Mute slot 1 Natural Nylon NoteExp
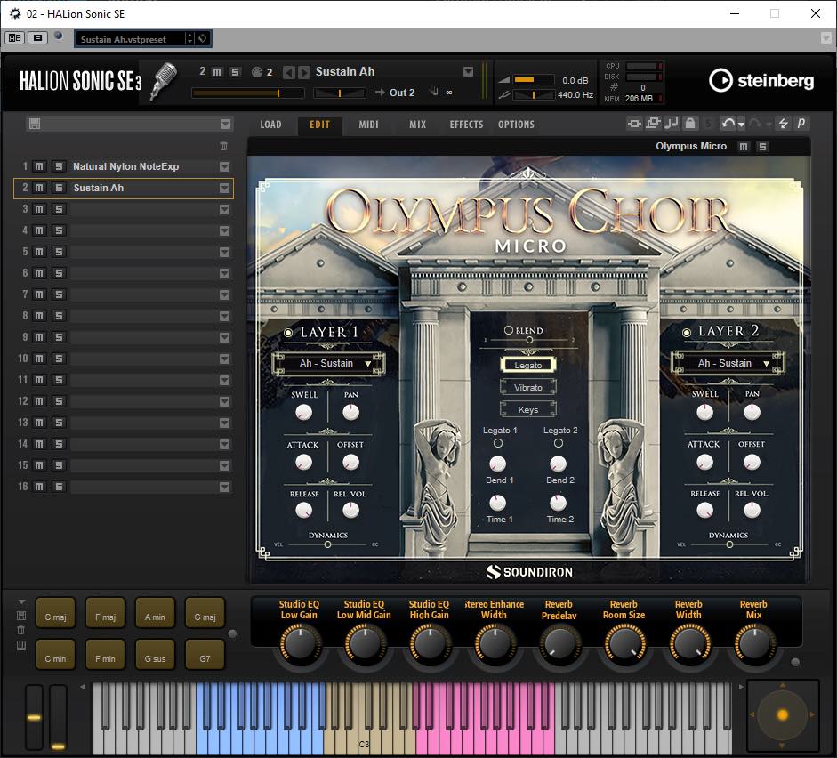Viewport: 837px width, 758px height. (x=39, y=166)
